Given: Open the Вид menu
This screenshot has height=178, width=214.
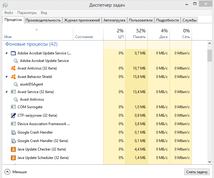Looking at the screenshot, I should 44,13.
